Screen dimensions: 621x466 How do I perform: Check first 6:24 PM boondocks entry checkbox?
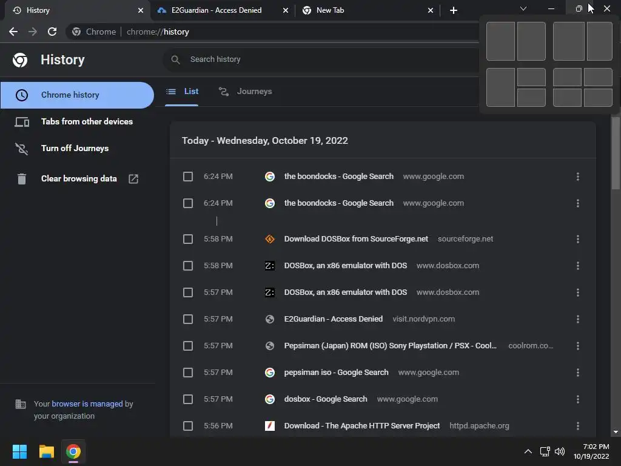[188, 177]
